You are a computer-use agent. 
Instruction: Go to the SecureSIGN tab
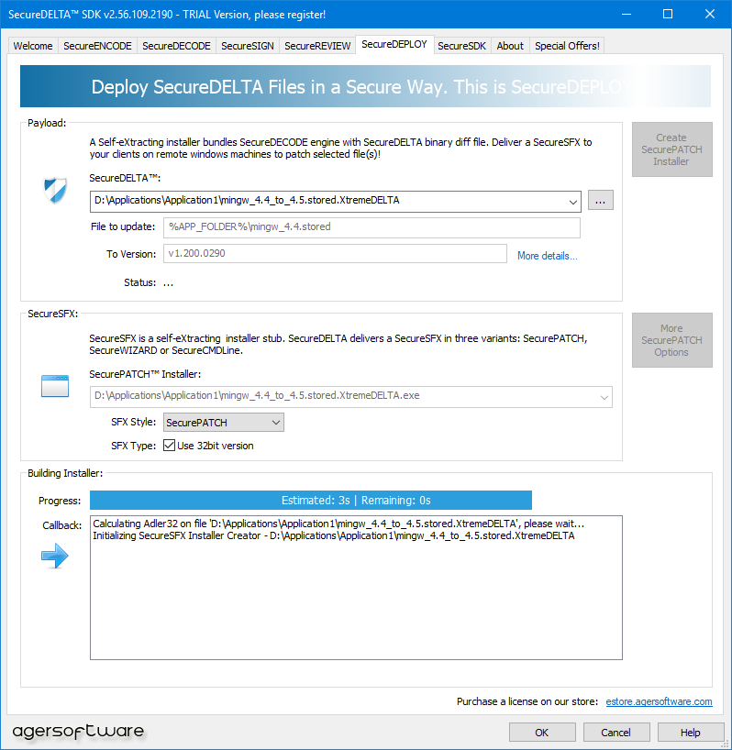248,46
